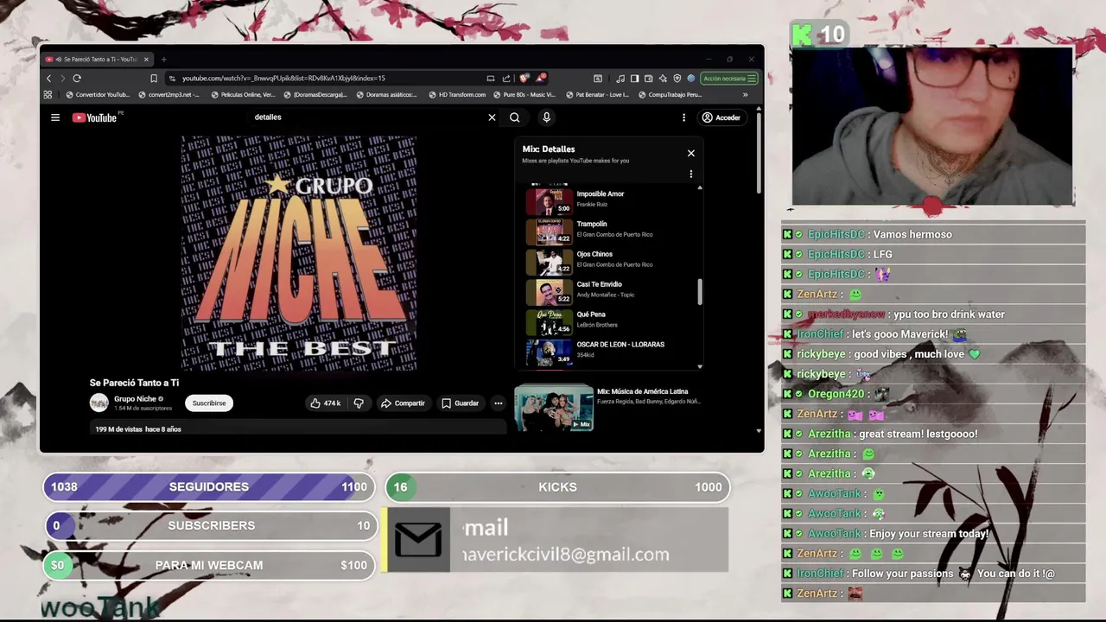Click the Suscribirse button

209,403
